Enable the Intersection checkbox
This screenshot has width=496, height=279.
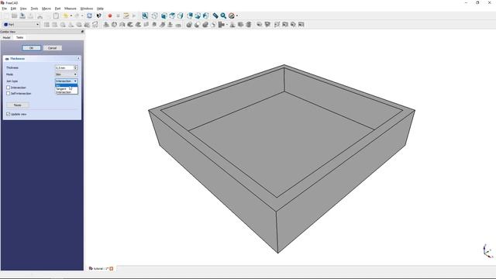coord(9,88)
